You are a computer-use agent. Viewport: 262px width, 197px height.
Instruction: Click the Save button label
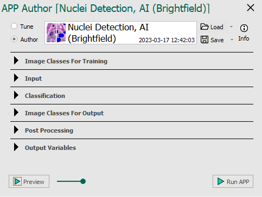217,40
